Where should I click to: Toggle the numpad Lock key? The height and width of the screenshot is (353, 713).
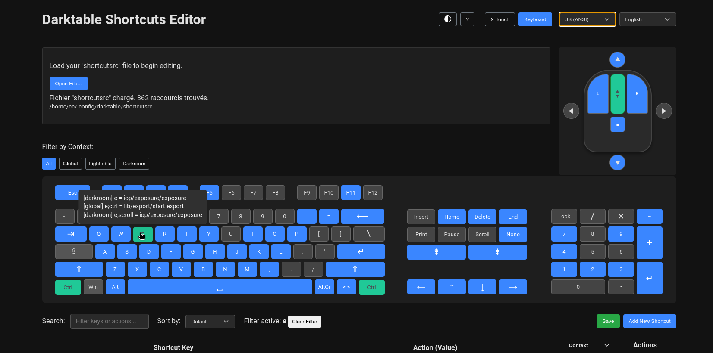pyautogui.click(x=564, y=217)
